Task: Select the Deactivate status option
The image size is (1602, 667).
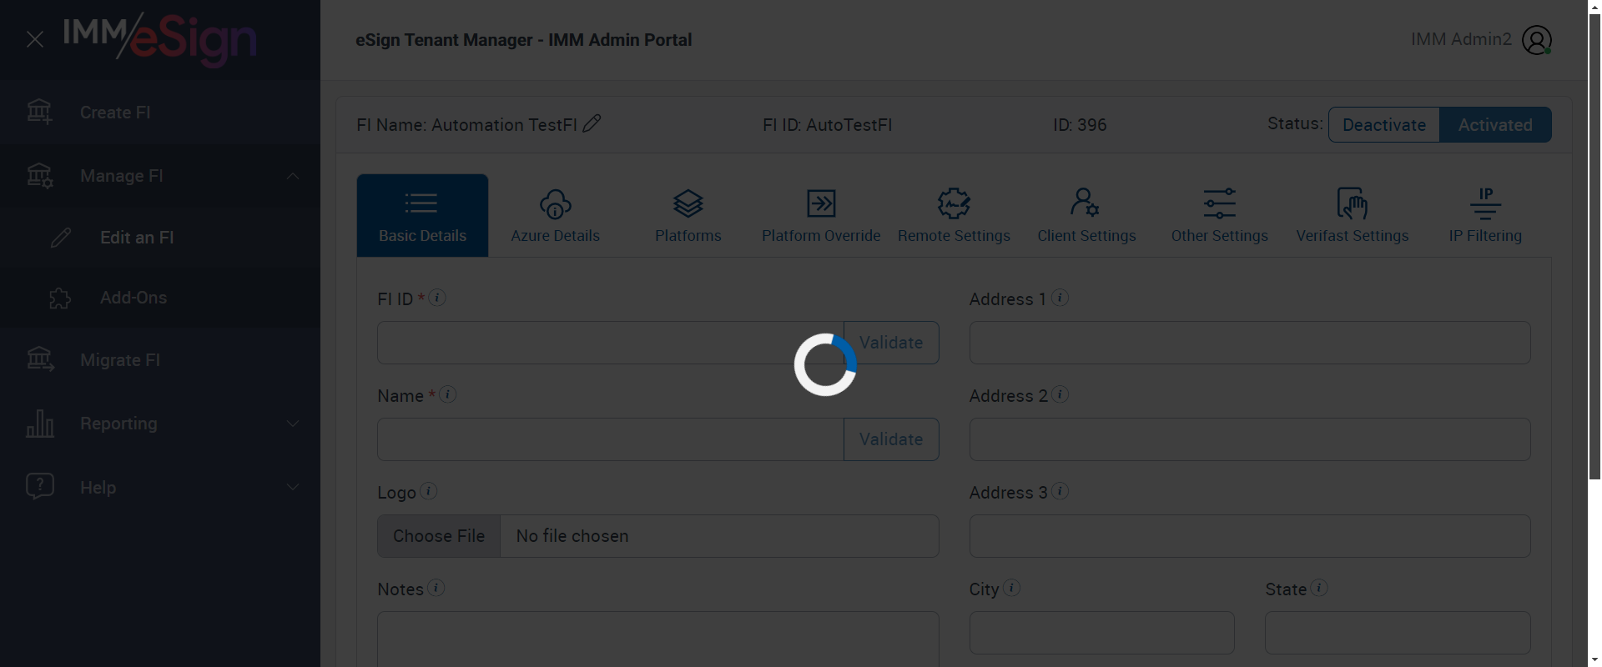Action: click(1384, 125)
